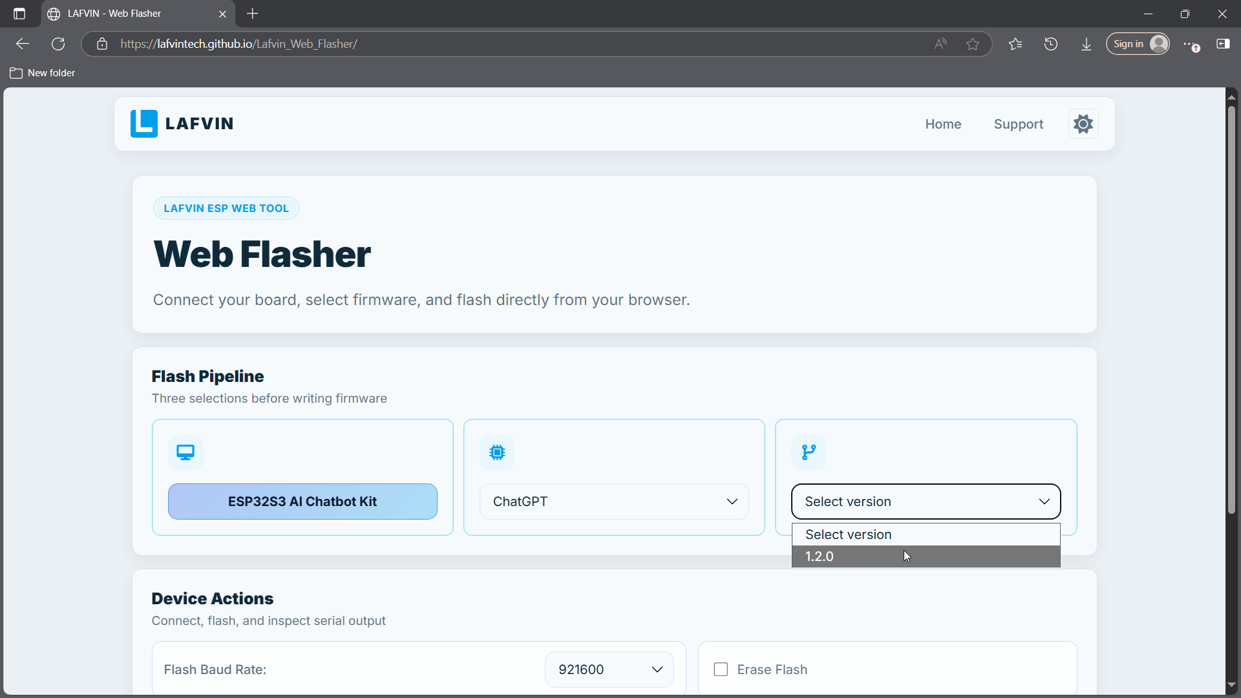
Task: Click the LAFVIN logo icon
Action: [x=143, y=123]
